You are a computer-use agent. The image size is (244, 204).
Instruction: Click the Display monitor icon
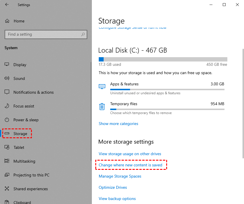pos(7,65)
